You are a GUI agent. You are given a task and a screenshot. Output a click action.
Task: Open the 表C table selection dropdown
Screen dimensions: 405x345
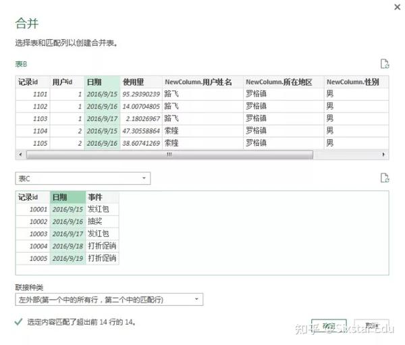[83, 178]
